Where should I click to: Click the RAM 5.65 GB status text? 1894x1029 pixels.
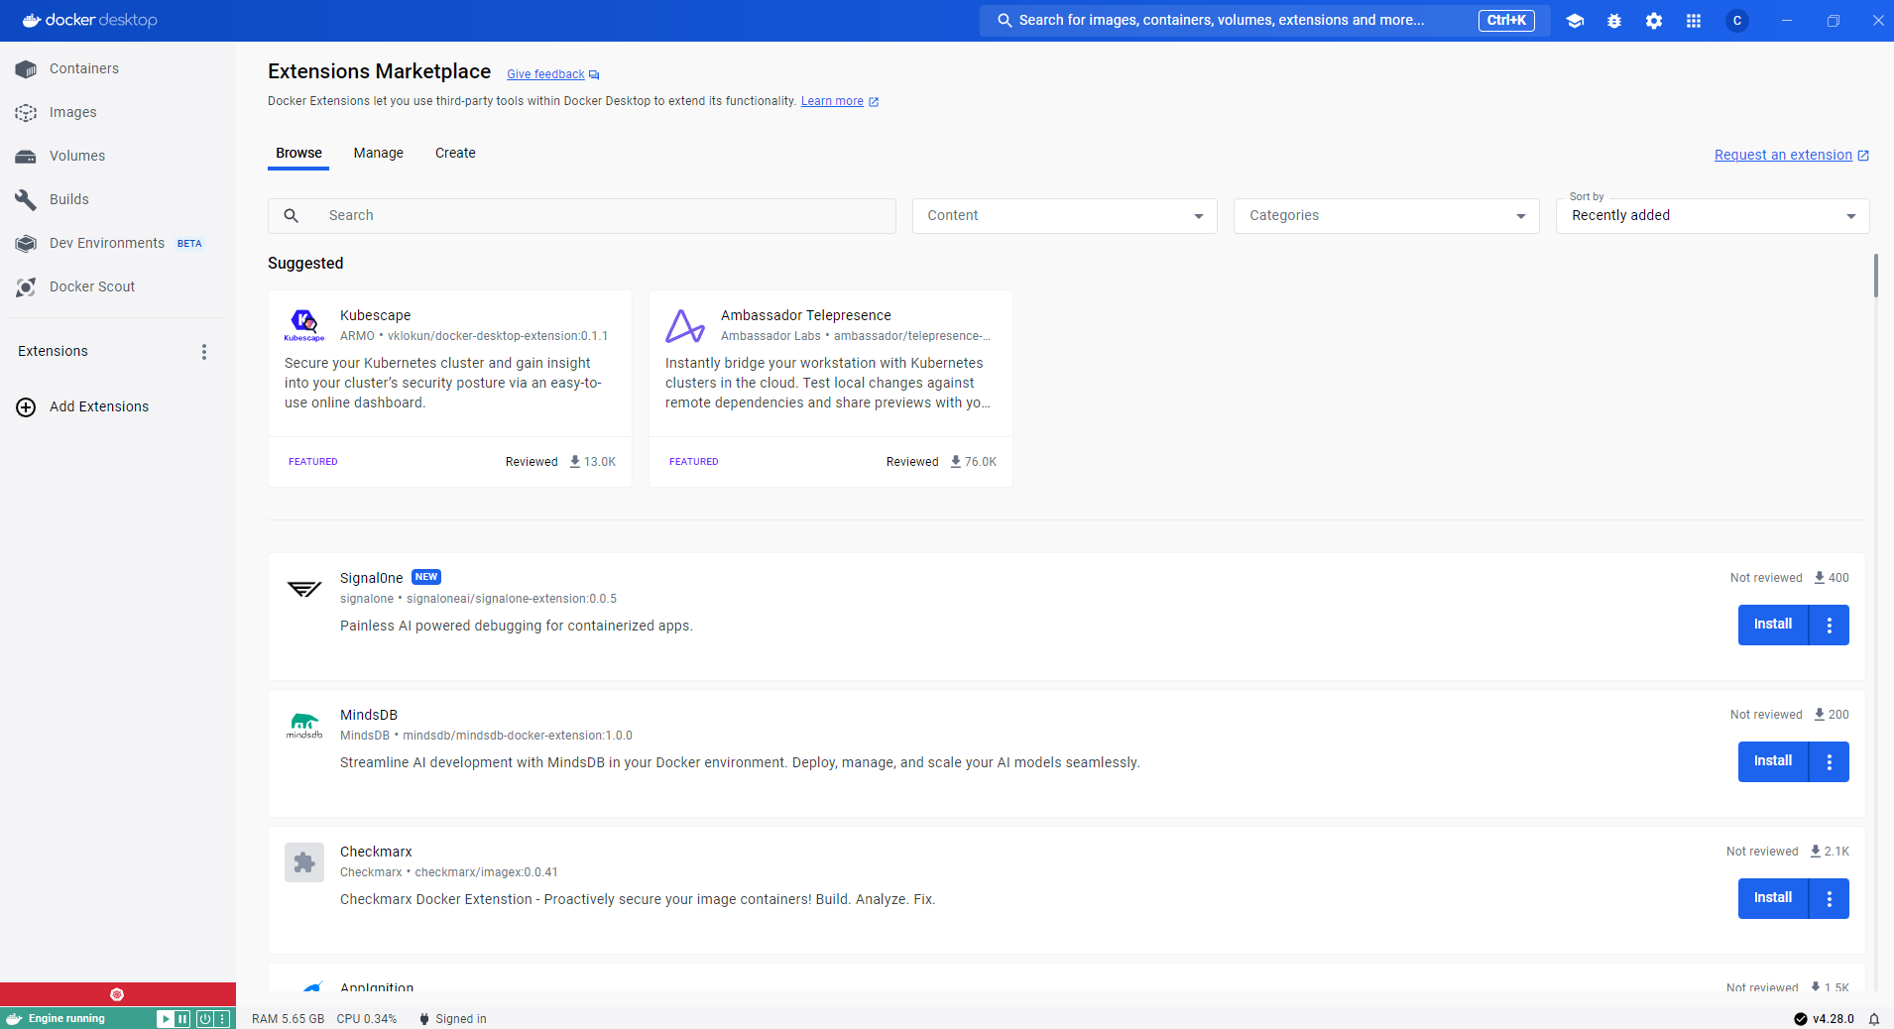288,1019
